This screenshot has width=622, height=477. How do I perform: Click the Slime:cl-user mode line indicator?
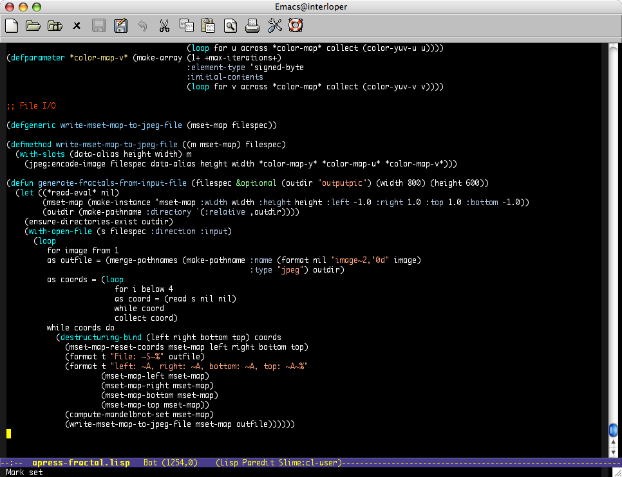[x=312, y=463]
